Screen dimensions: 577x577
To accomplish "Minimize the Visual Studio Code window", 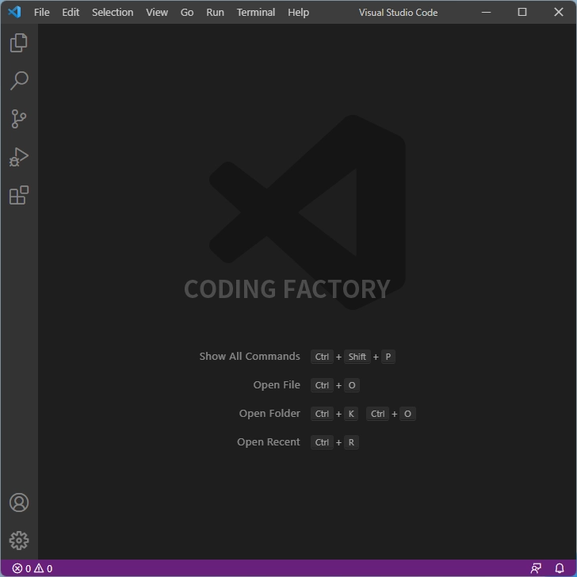I will click(486, 12).
